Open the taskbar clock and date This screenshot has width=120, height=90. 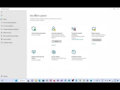tap(114, 80)
